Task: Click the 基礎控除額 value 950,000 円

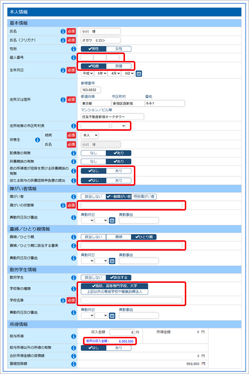Action: click(196, 364)
